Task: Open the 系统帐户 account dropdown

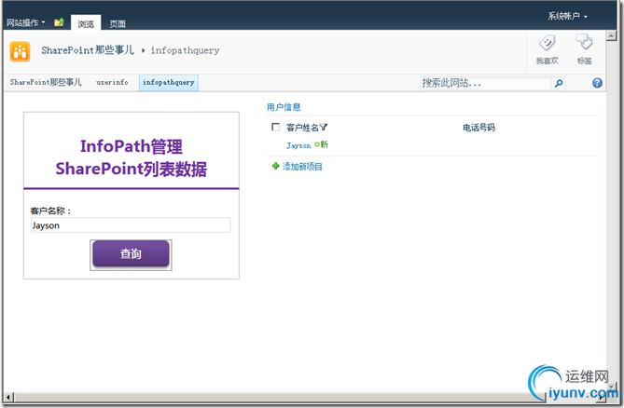Action: pos(567,16)
